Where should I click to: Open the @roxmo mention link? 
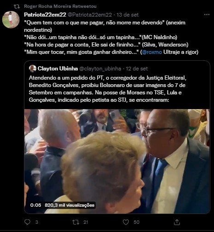click(152, 52)
